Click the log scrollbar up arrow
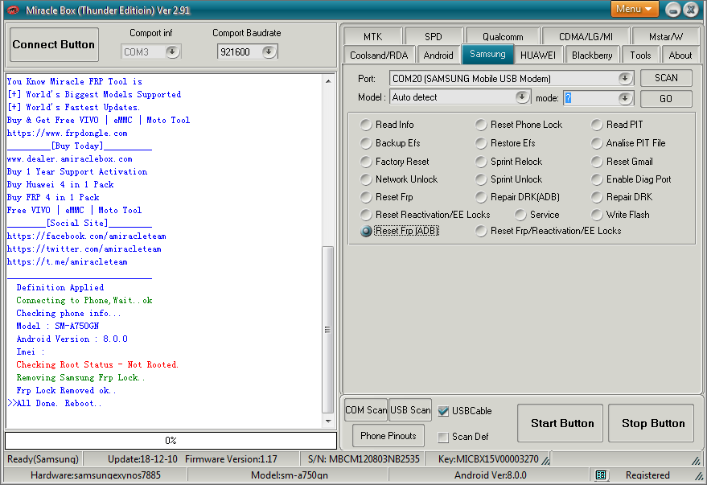The image size is (707, 485). [328, 81]
